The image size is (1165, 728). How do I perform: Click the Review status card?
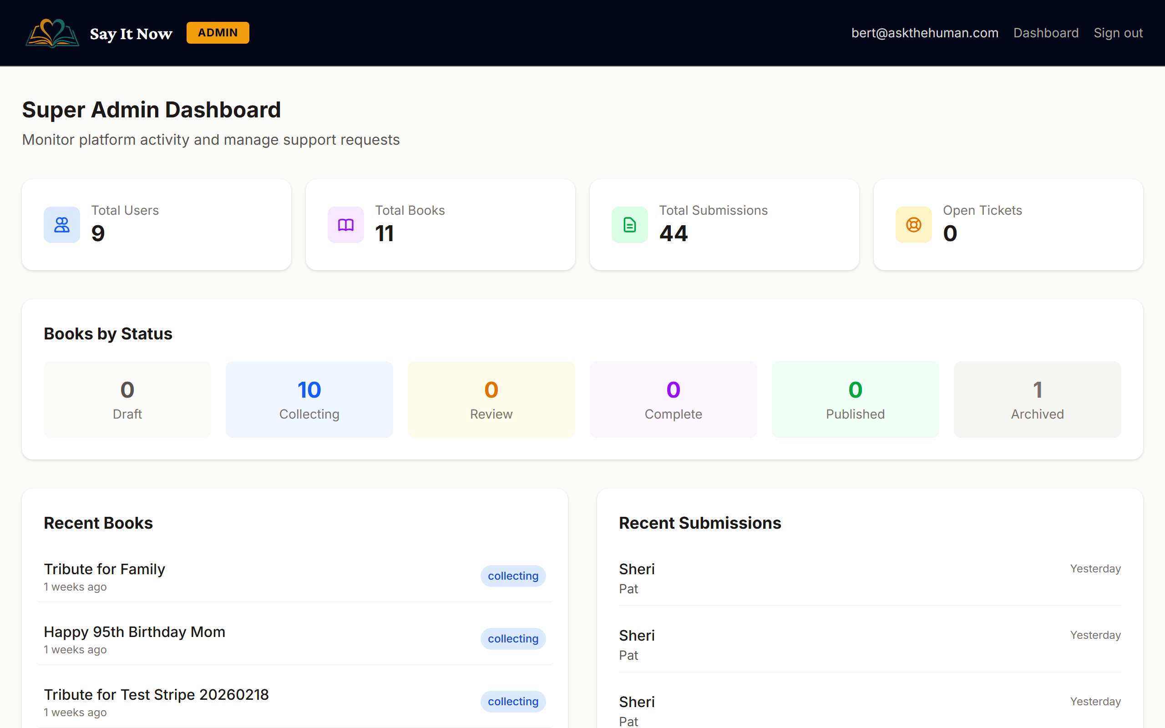[x=491, y=399]
